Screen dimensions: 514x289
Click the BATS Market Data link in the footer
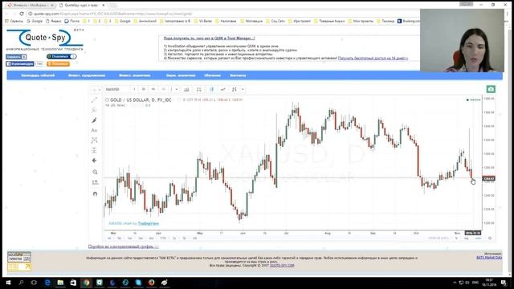pos(489,258)
